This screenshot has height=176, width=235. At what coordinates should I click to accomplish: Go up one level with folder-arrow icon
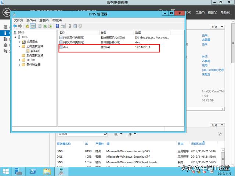27,26
